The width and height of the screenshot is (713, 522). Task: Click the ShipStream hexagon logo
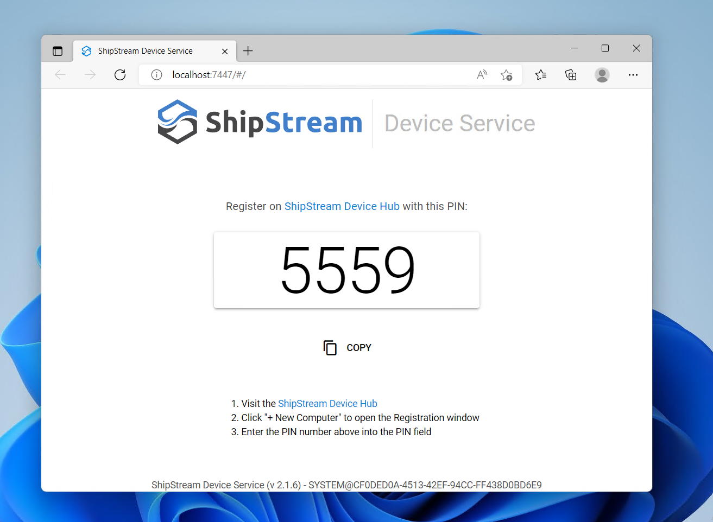pos(178,122)
